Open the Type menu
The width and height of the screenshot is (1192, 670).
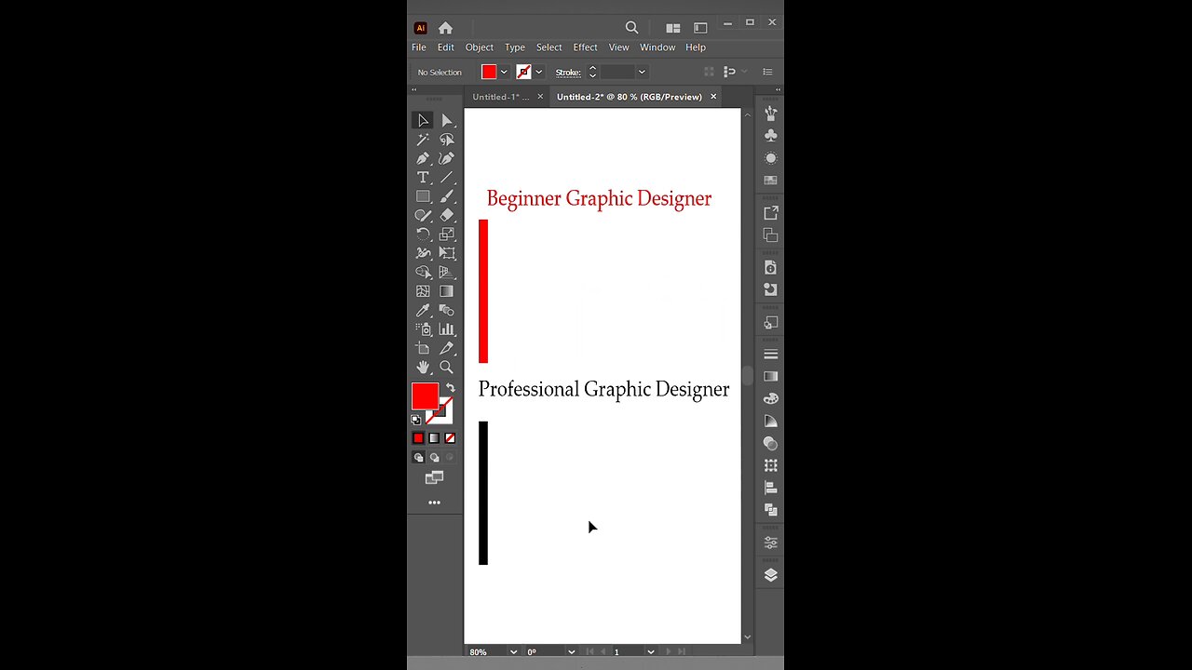pyautogui.click(x=515, y=47)
